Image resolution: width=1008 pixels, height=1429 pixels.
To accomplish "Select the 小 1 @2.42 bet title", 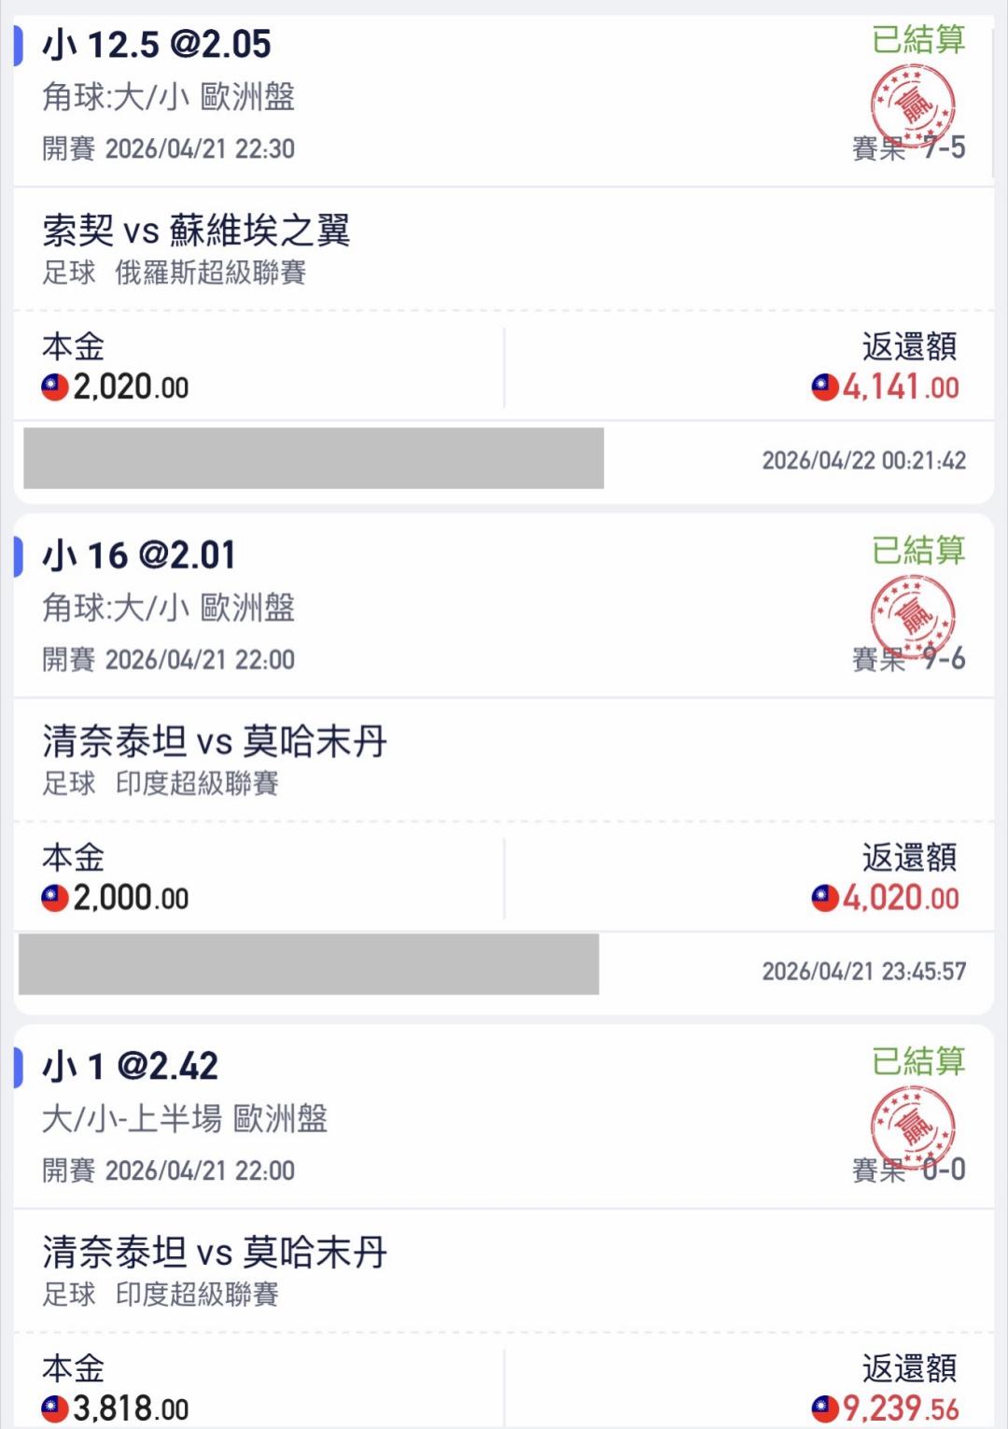I will [x=130, y=1066].
